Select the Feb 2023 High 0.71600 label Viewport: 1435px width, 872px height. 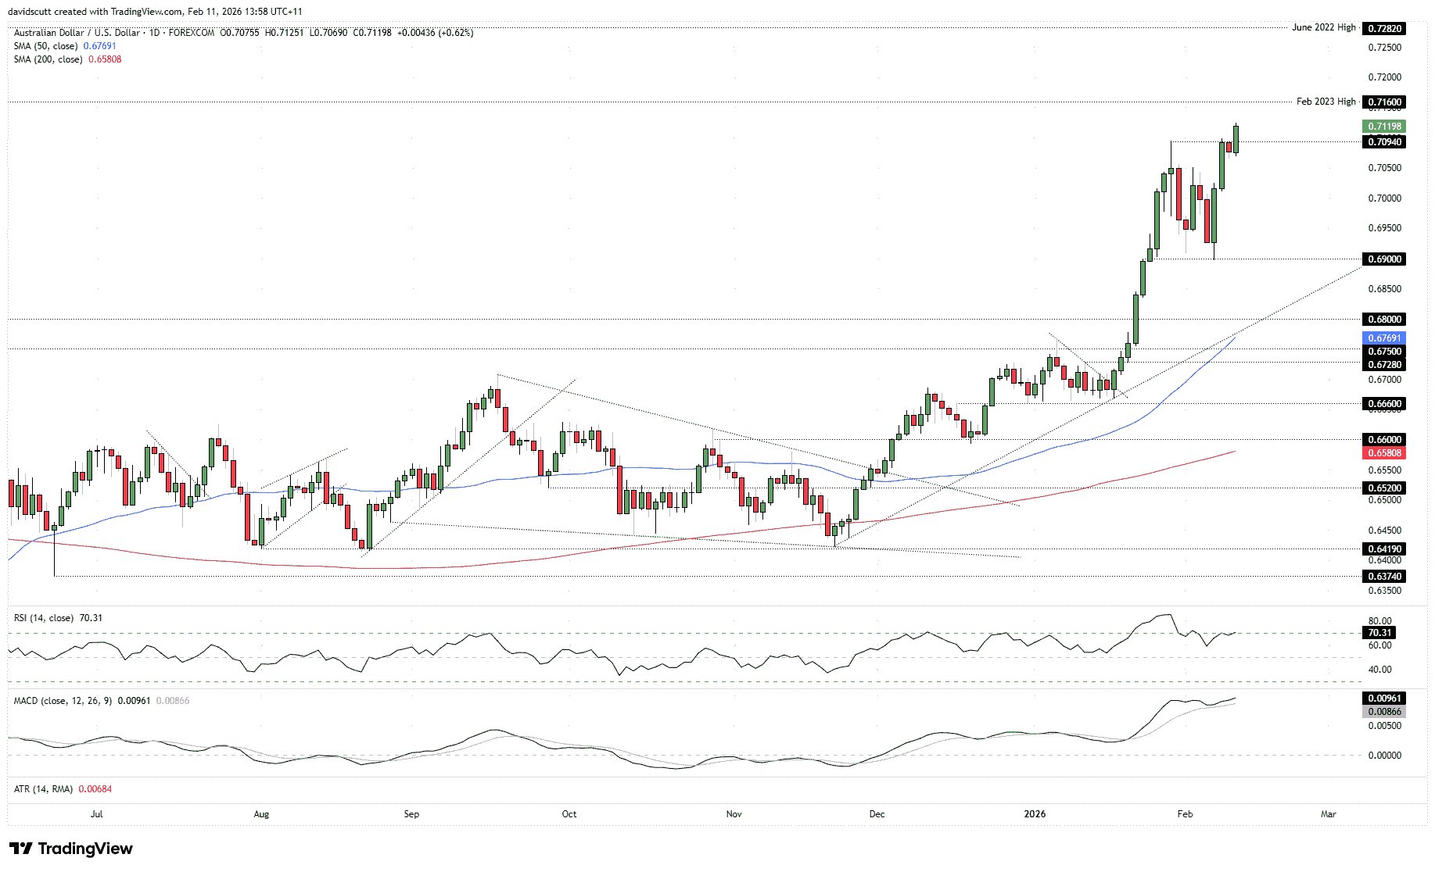click(1384, 102)
